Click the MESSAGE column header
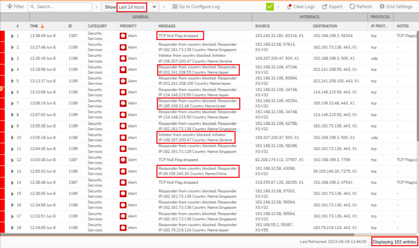This screenshot has width=419, height=248. [167, 26]
